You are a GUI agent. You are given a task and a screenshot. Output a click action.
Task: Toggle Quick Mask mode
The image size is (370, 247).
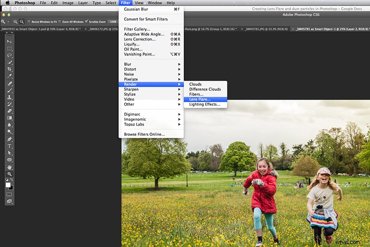point(9,194)
